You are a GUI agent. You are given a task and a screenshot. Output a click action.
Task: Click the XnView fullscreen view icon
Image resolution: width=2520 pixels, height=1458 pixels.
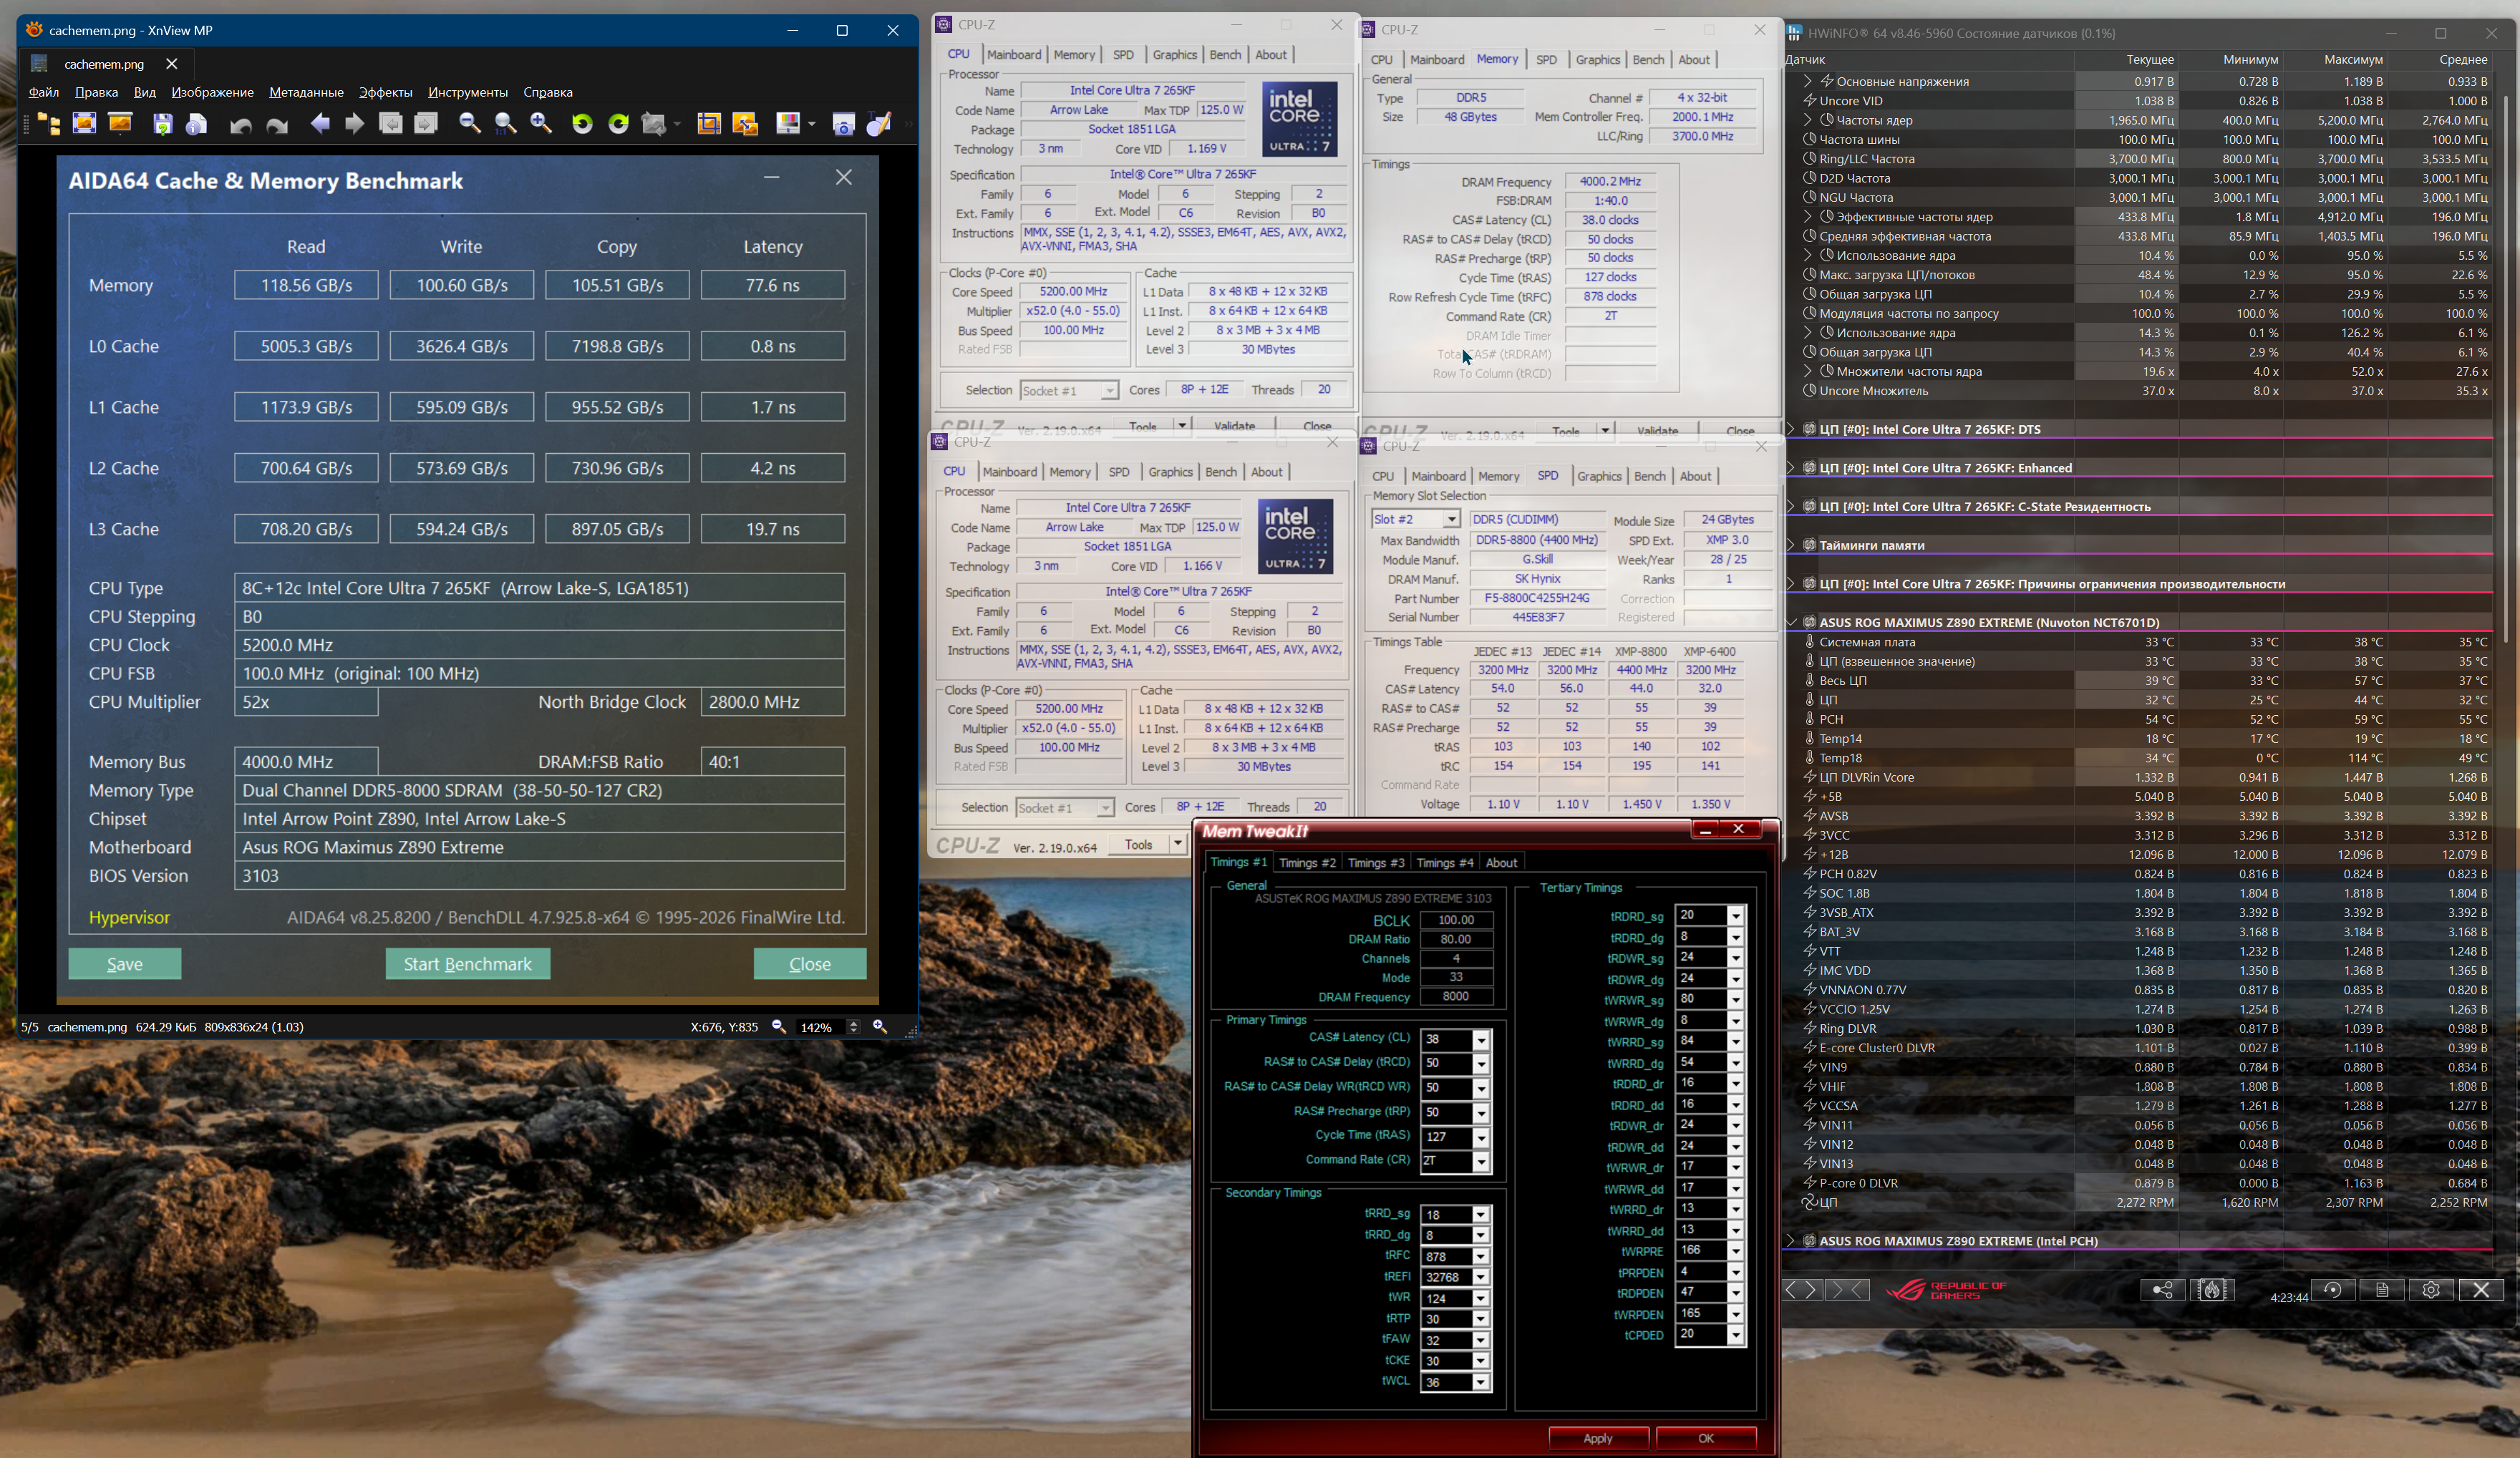(x=84, y=123)
